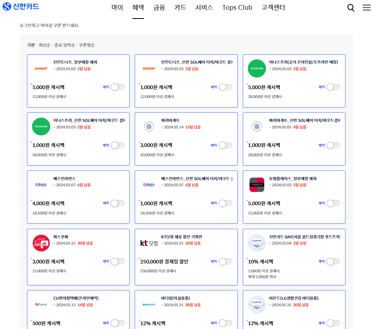Open the 서비스 menu
Image resolution: width=386 pixels, height=329 pixels.
(x=204, y=8)
